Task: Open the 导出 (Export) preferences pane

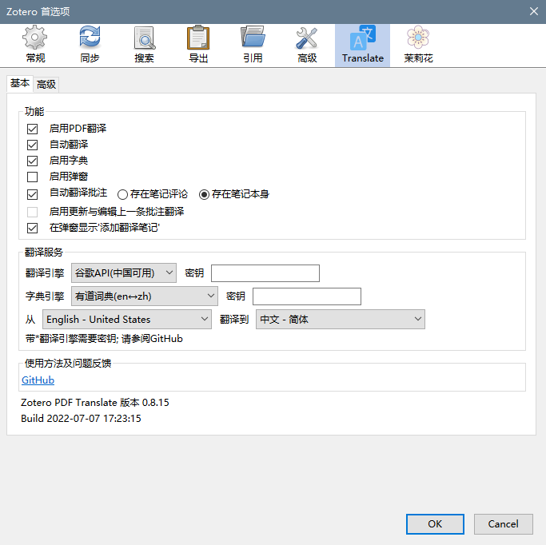Action: tap(198, 45)
